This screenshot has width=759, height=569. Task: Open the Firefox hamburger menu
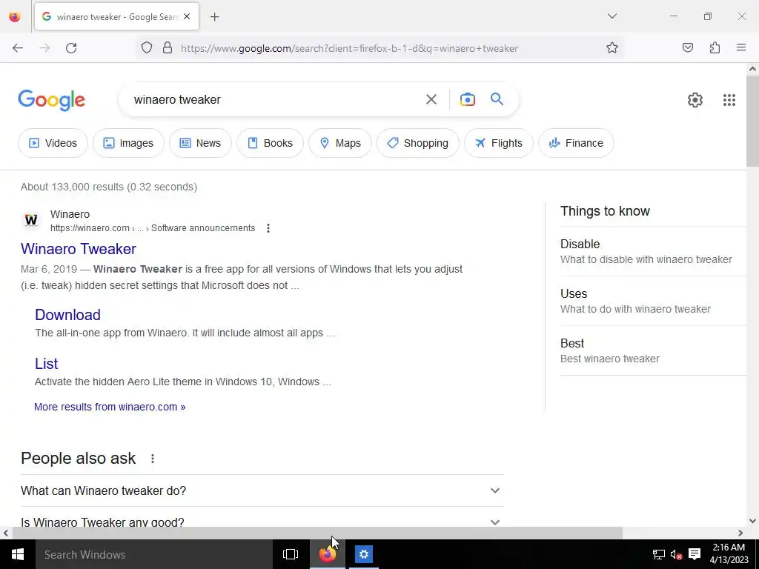click(x=741, y=47)
